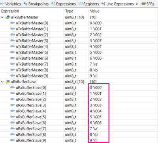Open the SFRs tab
This screenshot has height=143, width=158.
coord(148,4)
